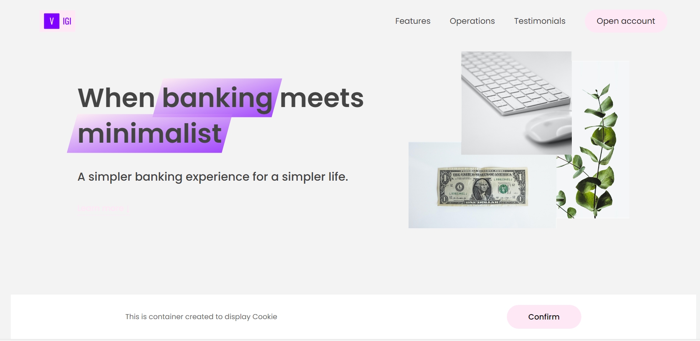Click the highlighted word minimalist
Screen dimensions: 700x341
149,134
